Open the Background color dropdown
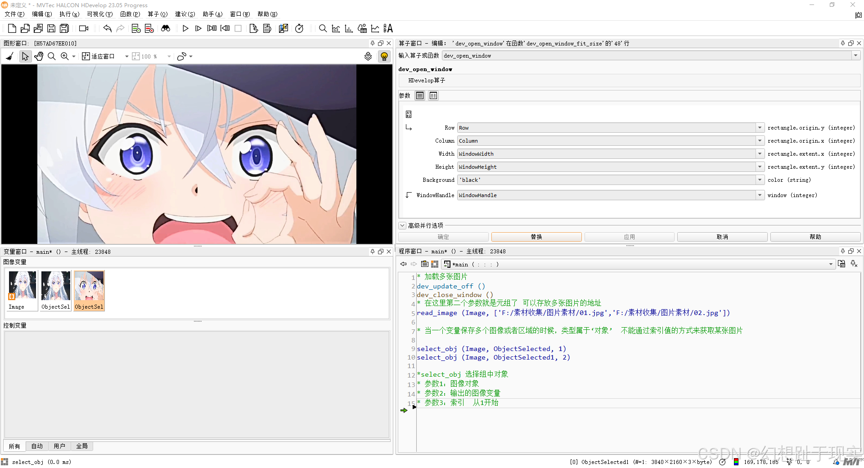 (x=760, y=180)
